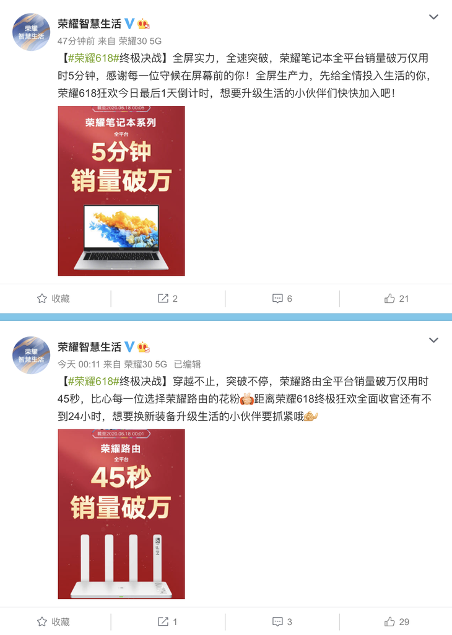Image resolution: width=452 pixels, height=635 pixels.
Task: Open the laptop 5分钟销量破万 image
Action: pyautogui.click(x=121, y=191)
